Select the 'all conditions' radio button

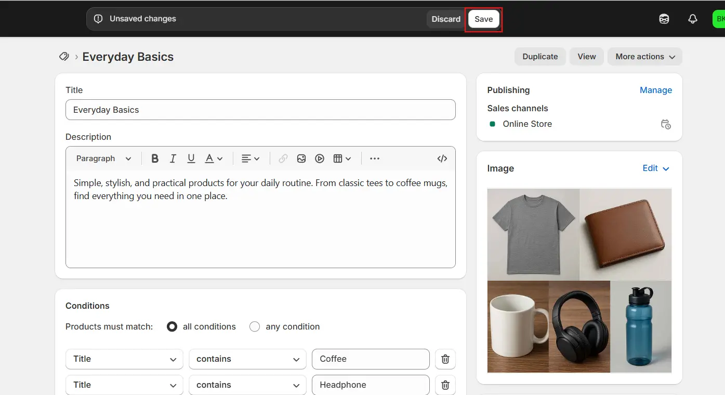[172, 327]
